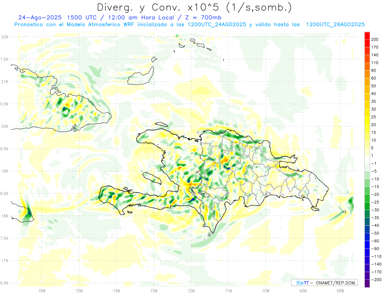Click the latitude label "0.5N"
The image size is (382, 295).
tap(4, 104)
